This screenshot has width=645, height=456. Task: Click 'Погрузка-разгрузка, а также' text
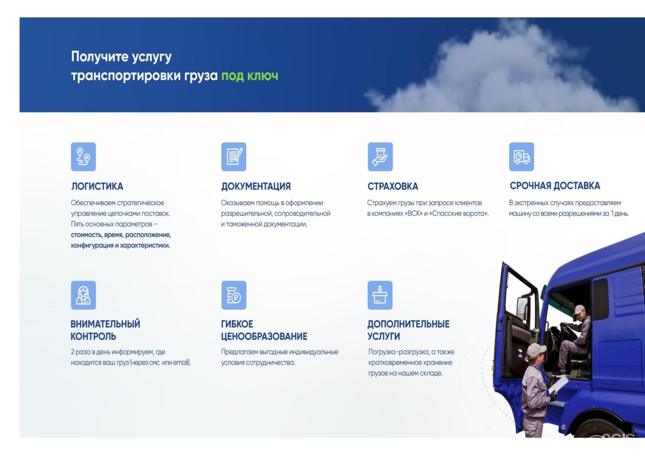411,352
